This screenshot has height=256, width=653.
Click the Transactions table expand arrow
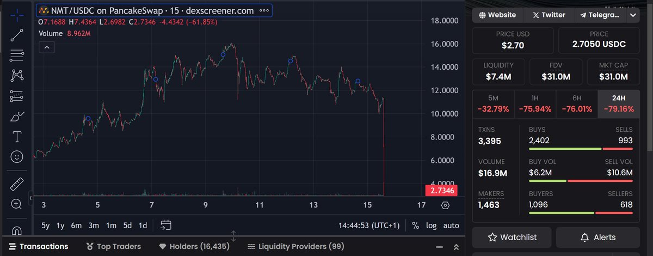pyautogui.click(x=457, y=247)
